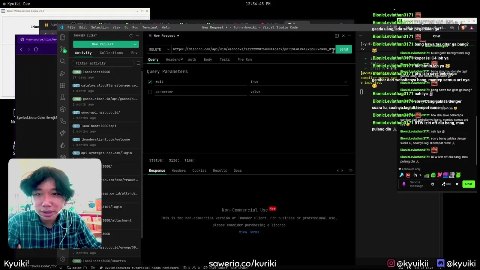Open the response Cookies tab
This screenshot has height=270, width=480.
point(199,171)
